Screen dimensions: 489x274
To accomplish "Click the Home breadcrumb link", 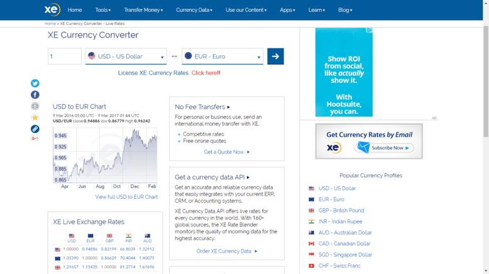I will tap(50, 24).
